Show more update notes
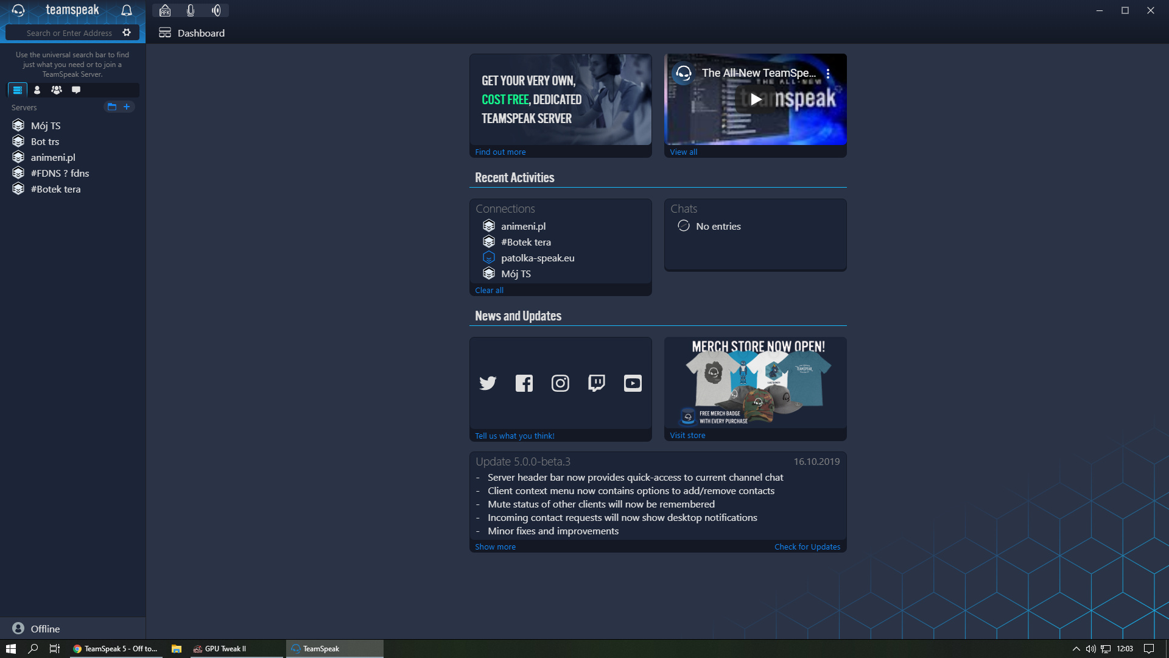 495,547
